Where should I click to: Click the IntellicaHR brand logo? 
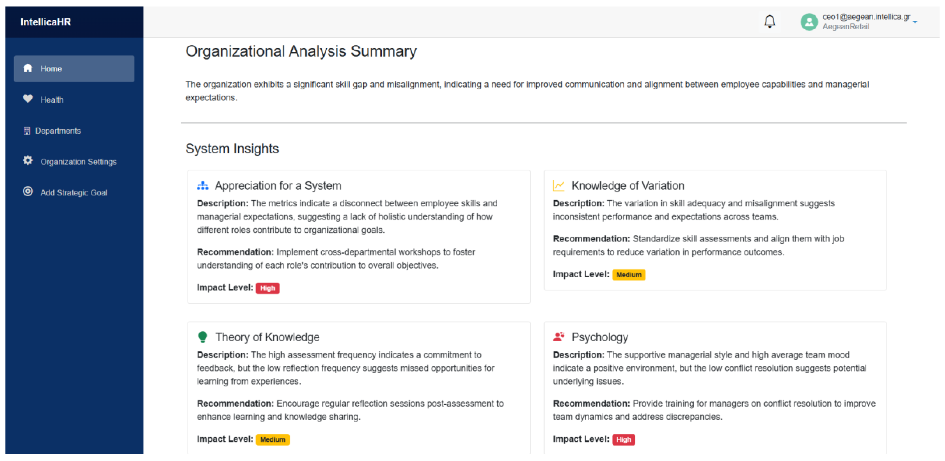[46, 22]
